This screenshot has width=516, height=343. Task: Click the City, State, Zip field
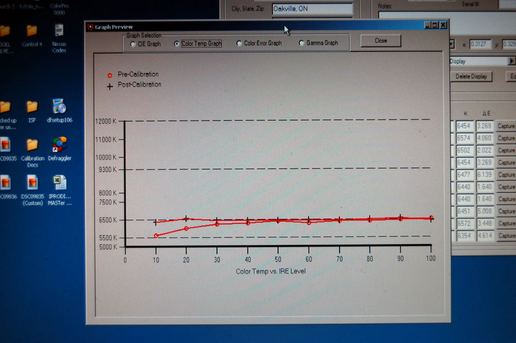312,9
